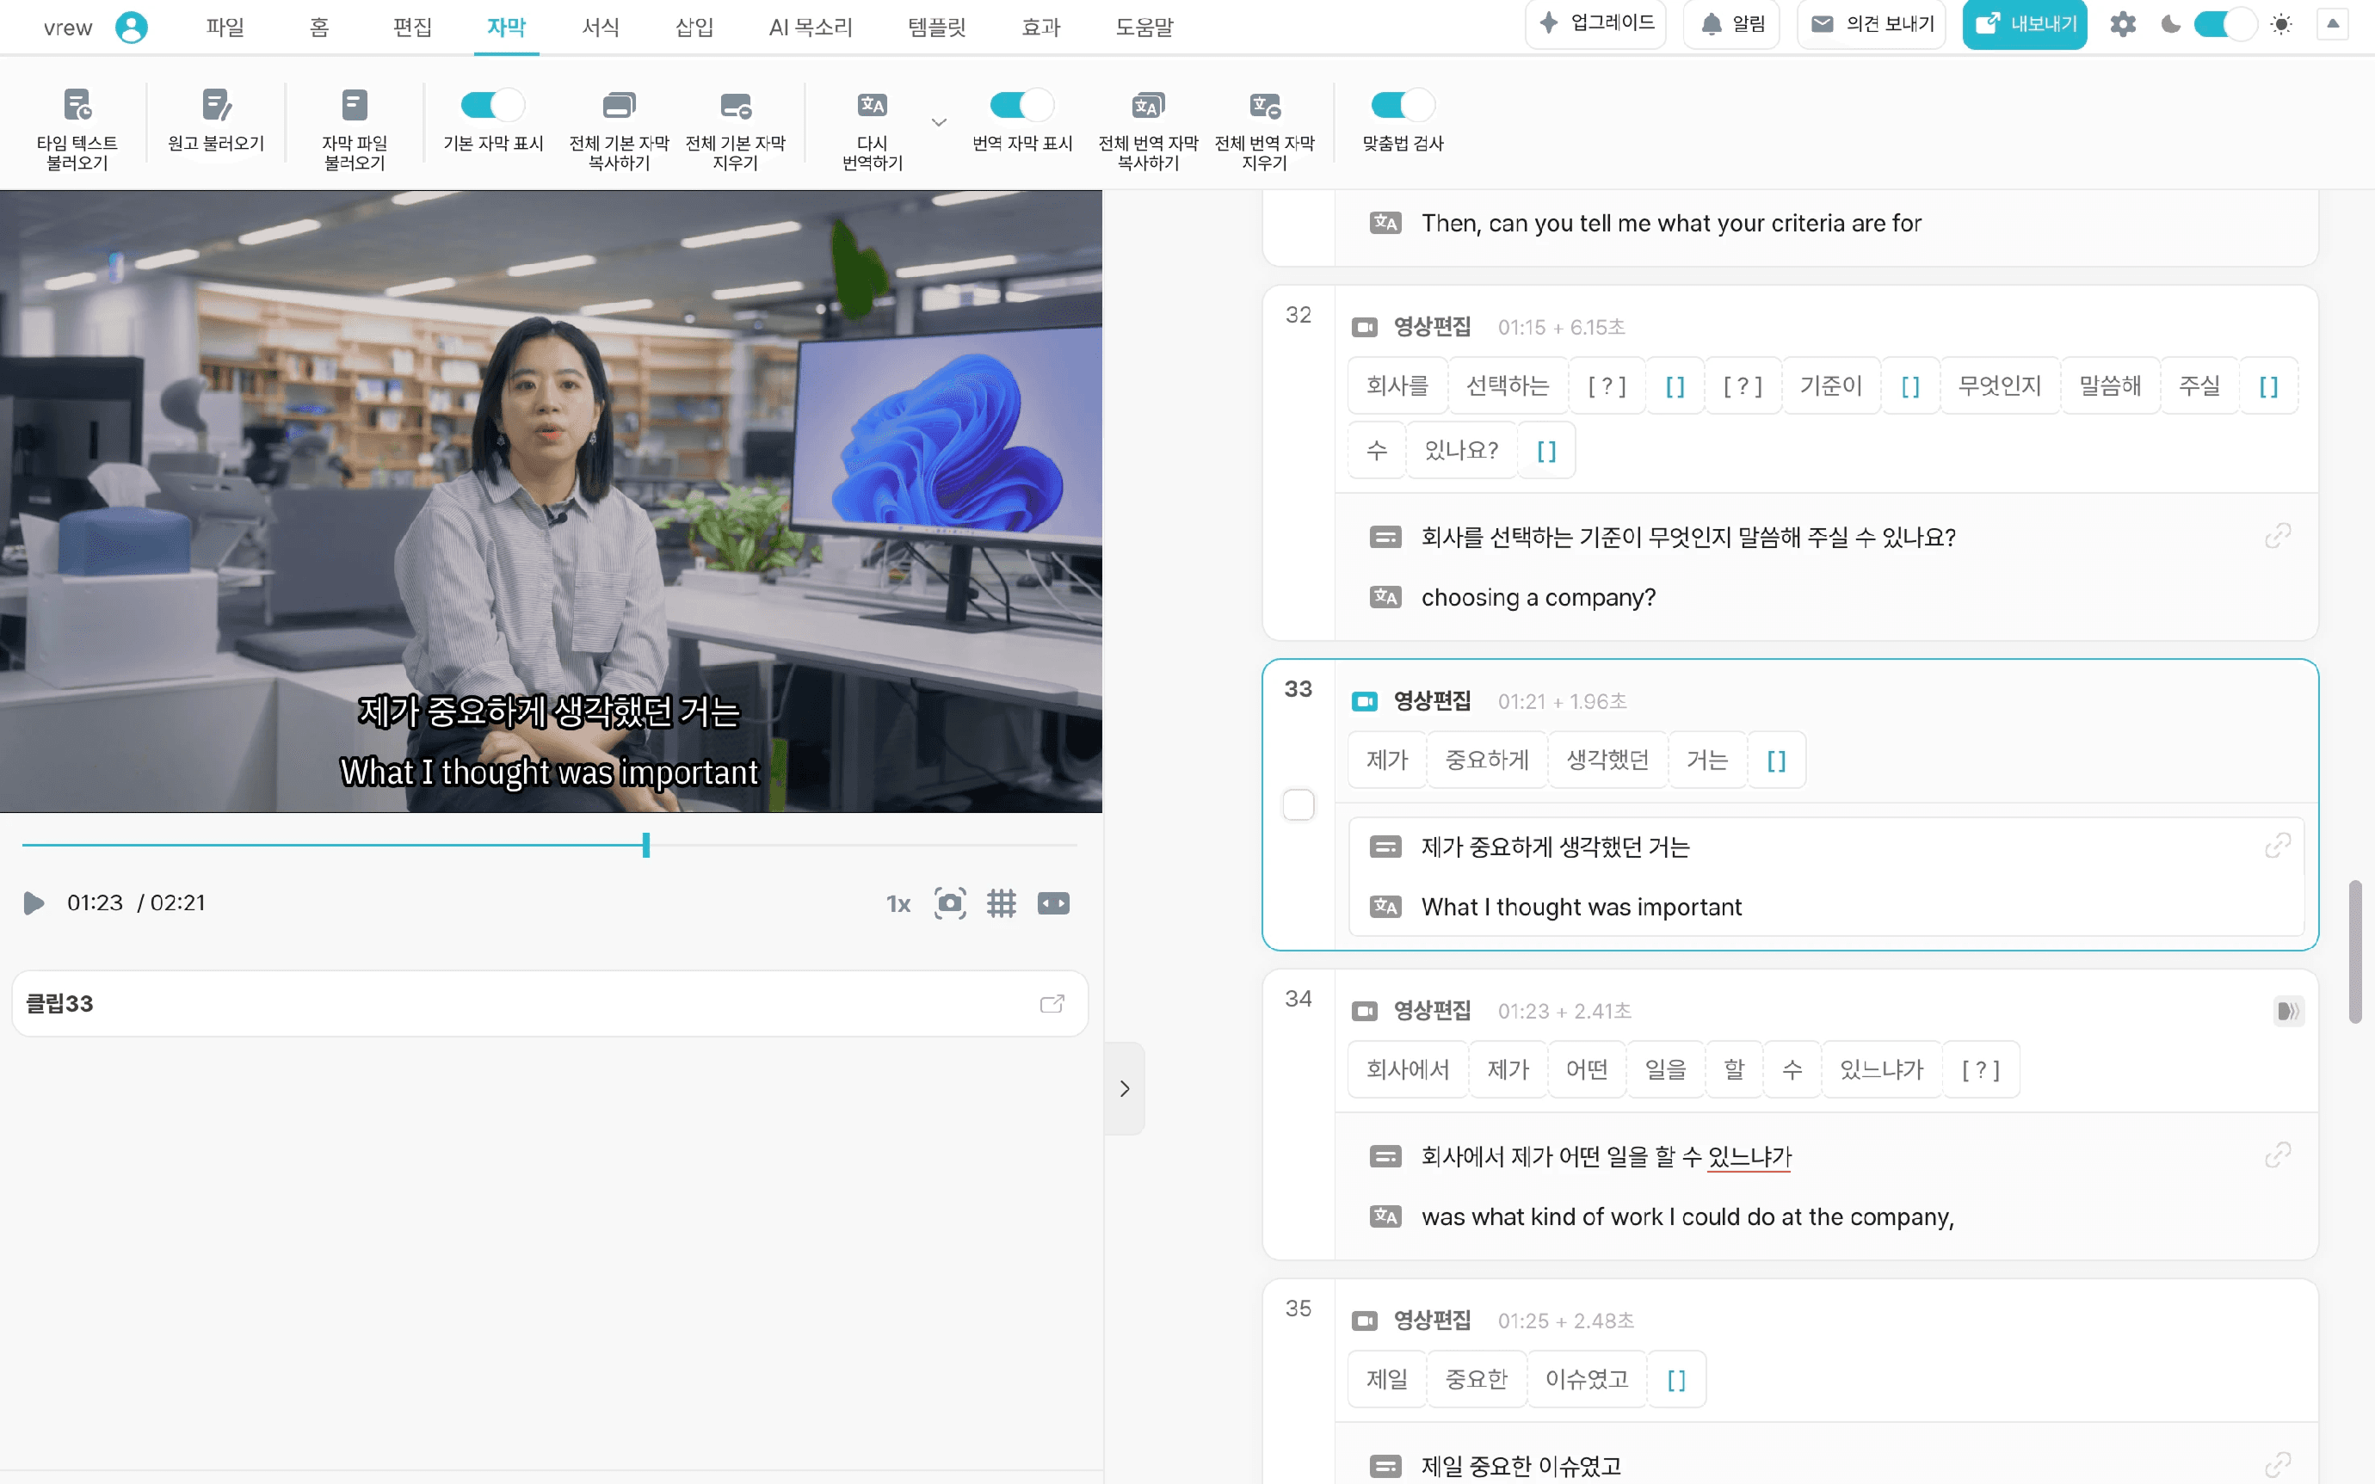Open the 1x playback speed selector

pos(898,903)
